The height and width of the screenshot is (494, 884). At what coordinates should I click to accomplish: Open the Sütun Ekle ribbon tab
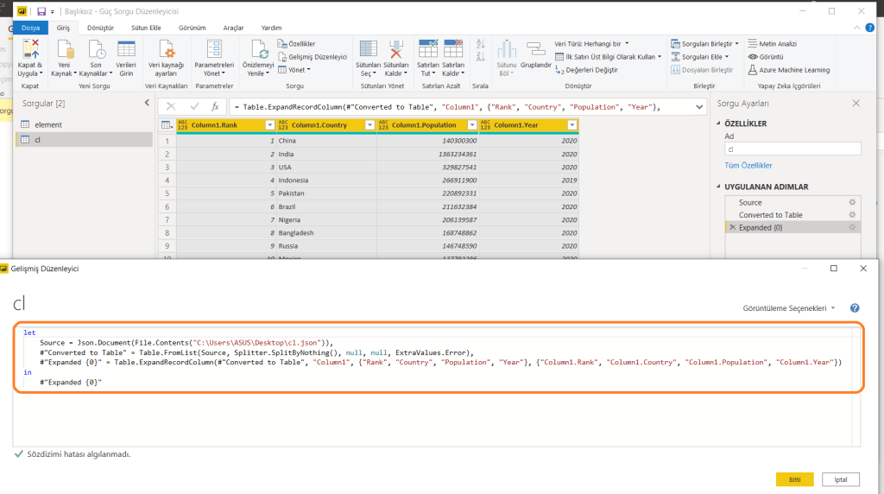click(145, 28)
